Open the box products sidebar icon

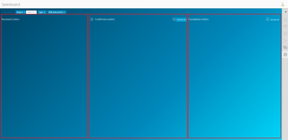click(285, 27)
